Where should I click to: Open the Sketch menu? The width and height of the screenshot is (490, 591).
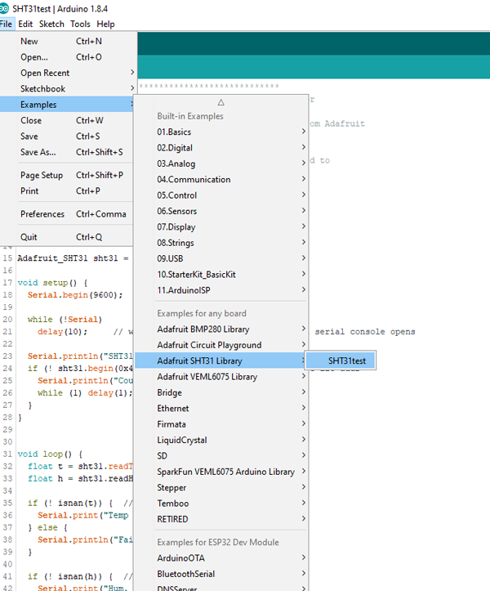click(x=51, y=25)
